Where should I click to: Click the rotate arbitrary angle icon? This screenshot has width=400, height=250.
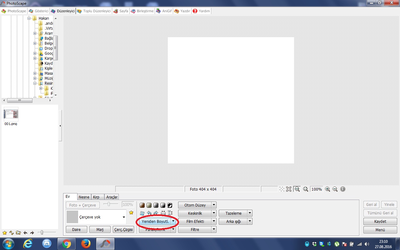(142, 213)
